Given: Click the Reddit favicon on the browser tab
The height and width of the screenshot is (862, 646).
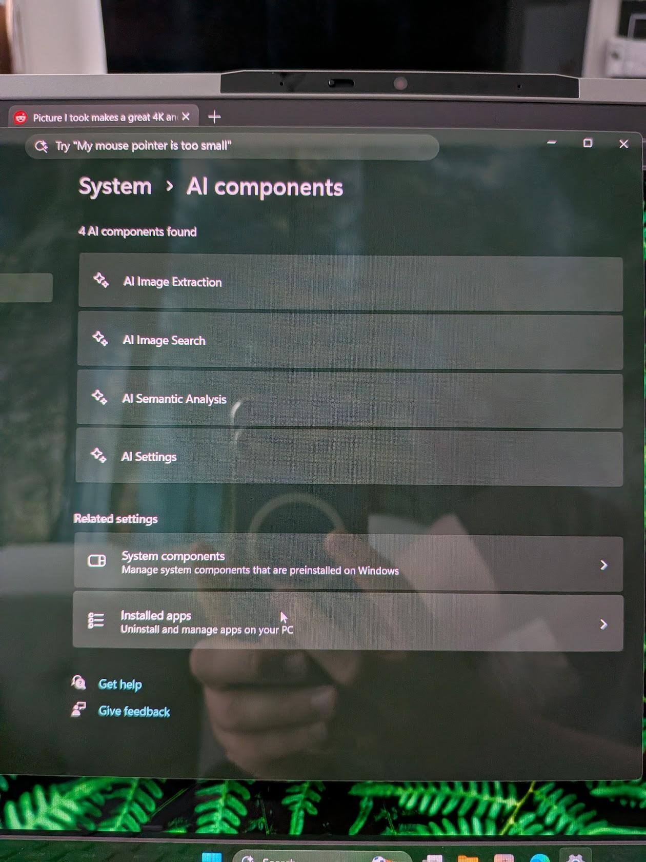Looking at the screenshot, I should point(21,117).
